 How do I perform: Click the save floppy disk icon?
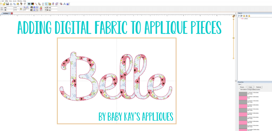click(x=7, y=4)
